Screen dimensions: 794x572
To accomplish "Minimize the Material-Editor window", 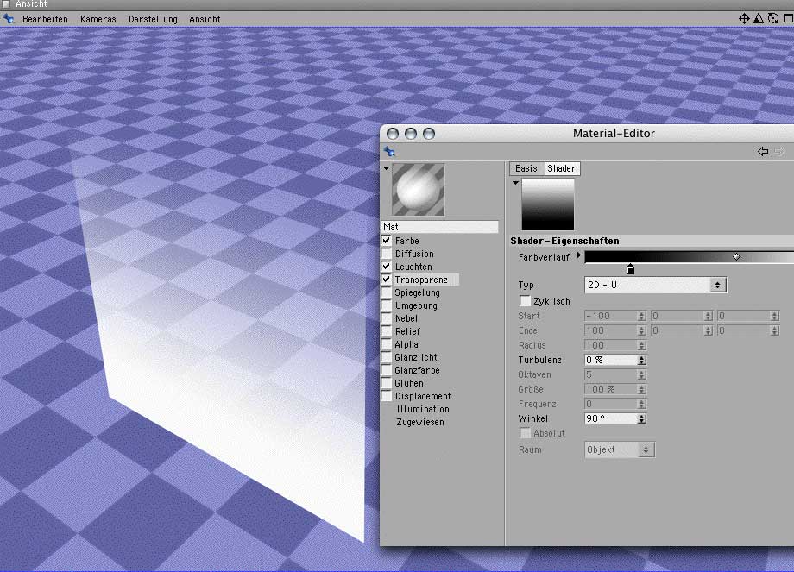I will coord(411,134).
